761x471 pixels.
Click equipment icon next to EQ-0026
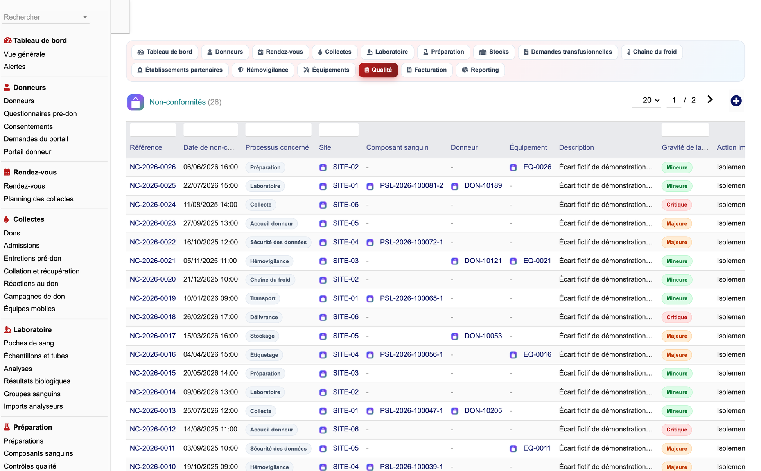point(513,167)
